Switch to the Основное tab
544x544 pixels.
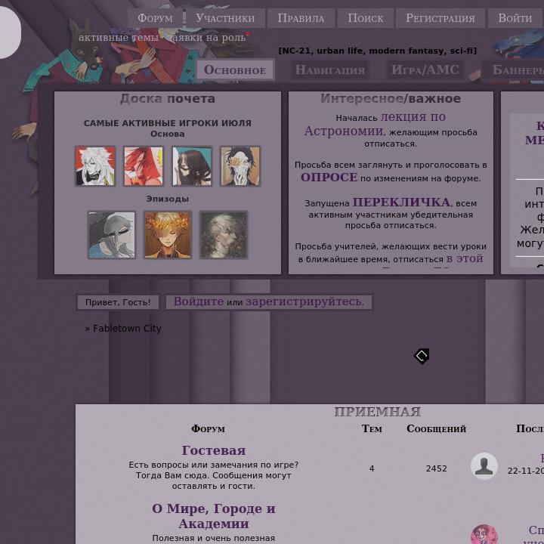[x=235, y=70]
